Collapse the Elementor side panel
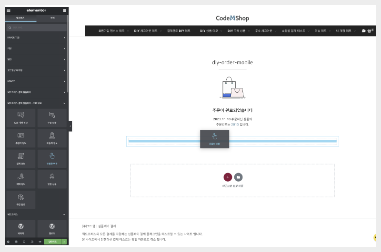This screenshot has width=381, height=252. coord(70,126)
